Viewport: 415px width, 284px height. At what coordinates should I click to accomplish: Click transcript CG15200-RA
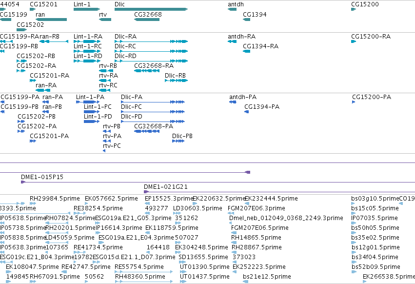[x=354, y=41]
